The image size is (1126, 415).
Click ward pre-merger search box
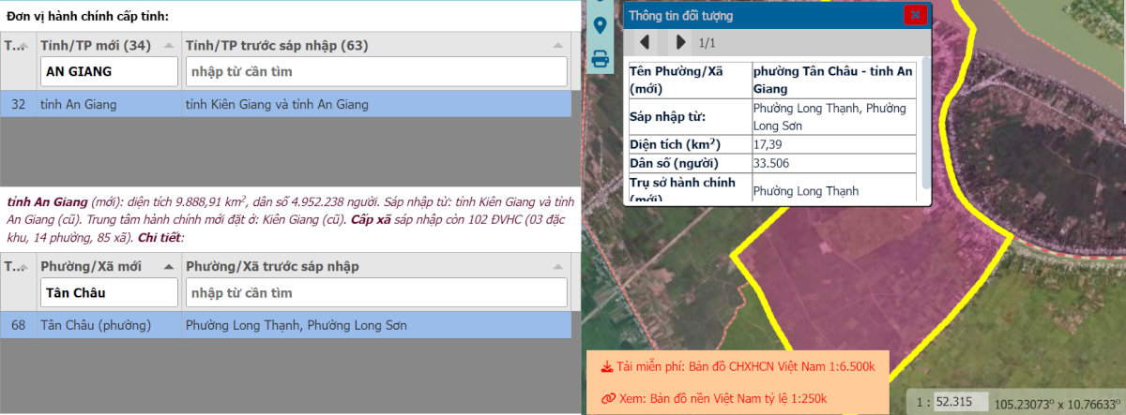pyautogui.click(x=375, y=293)
